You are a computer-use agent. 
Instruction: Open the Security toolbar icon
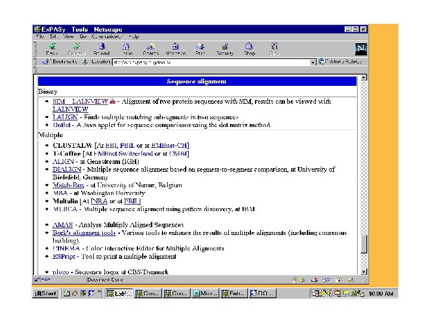click(x=225, y=49)
